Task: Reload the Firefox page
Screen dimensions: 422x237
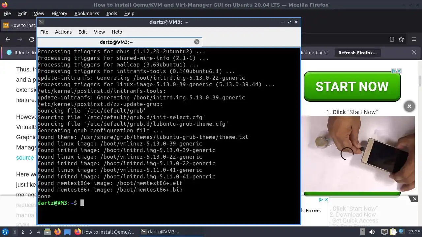Action: tap(32, 39)
